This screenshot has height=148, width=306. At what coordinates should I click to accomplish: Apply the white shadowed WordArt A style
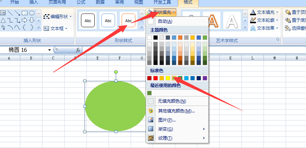(232, 20)
